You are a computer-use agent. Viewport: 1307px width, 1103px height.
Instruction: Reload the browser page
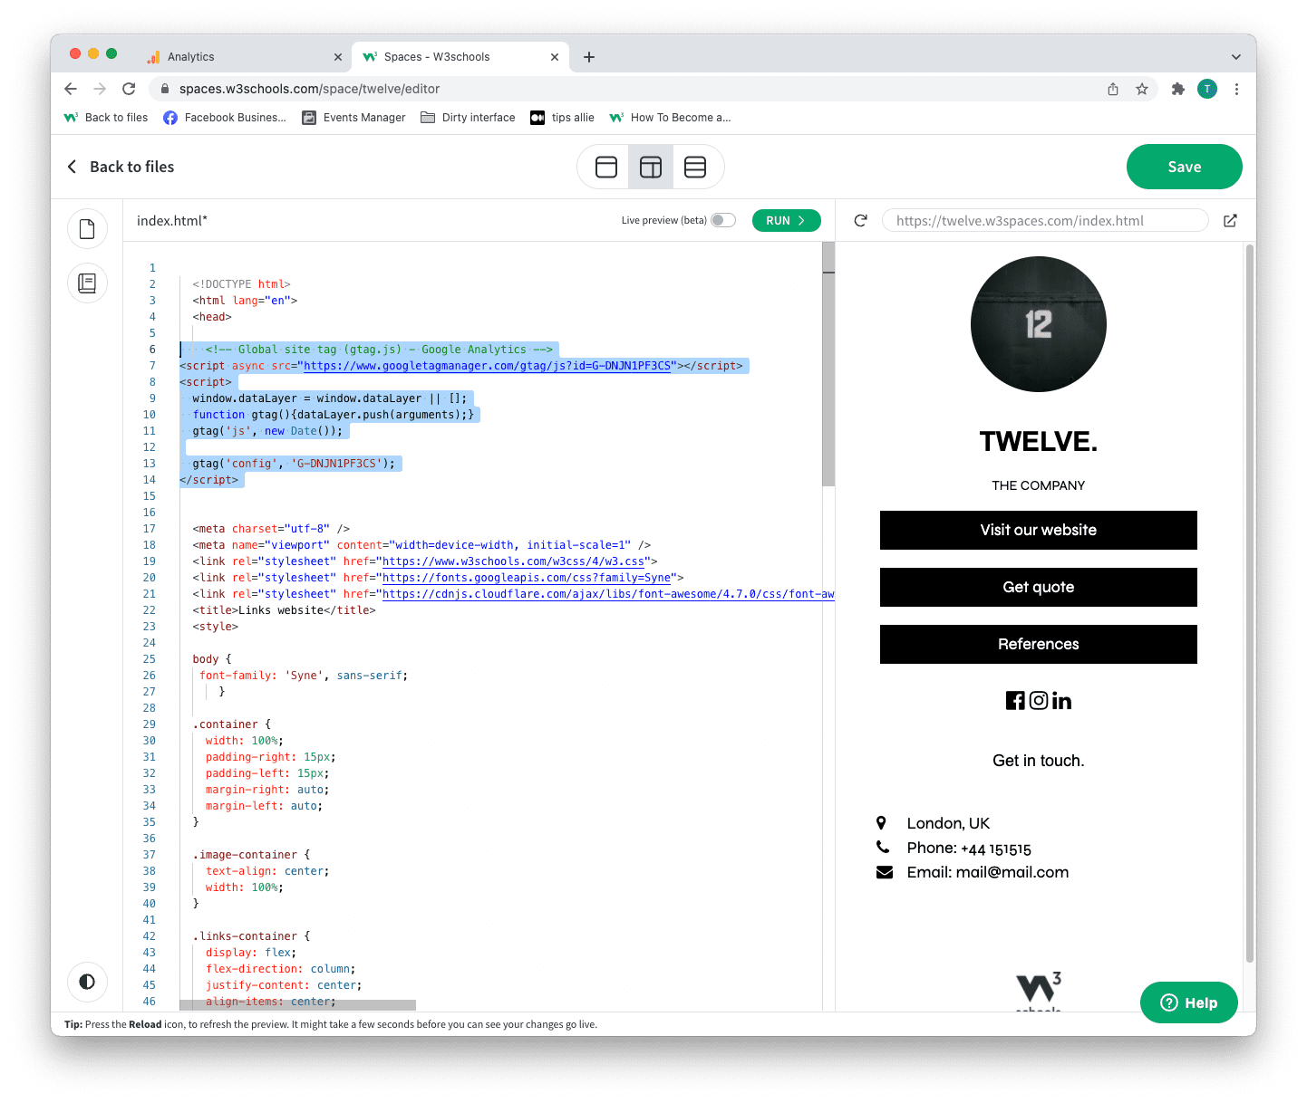[x=129, y=89]
